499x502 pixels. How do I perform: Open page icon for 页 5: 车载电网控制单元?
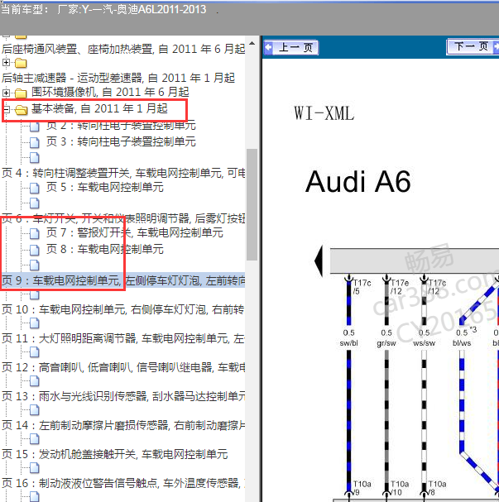(x=35, y=188)
